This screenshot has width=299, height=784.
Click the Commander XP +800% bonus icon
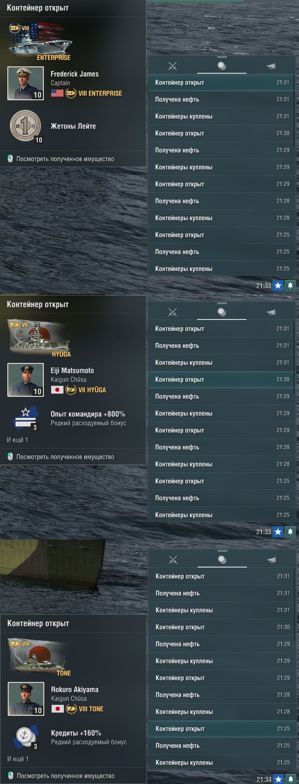[26, 418]
